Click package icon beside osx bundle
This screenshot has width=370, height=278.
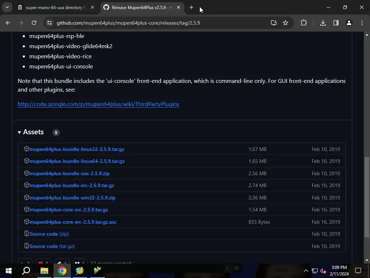tap(26, 173)
